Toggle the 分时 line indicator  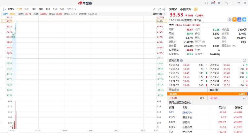pos(5,14)
